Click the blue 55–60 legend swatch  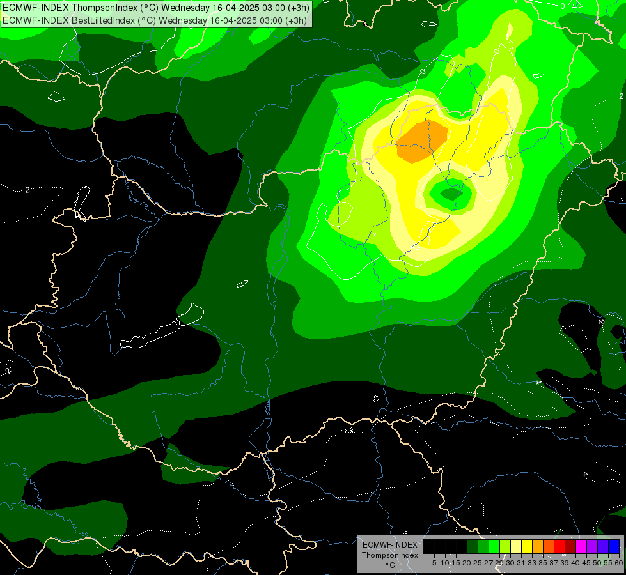pos(614,546)
